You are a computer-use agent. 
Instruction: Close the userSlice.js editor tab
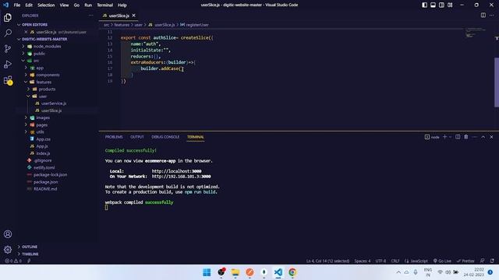point(133,16)
